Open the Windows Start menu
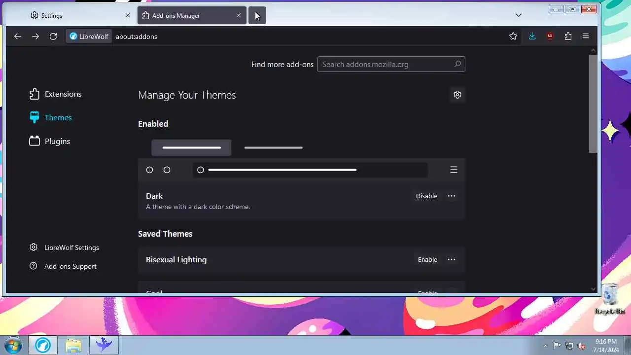The image size is (631, 355). (13, 345)
